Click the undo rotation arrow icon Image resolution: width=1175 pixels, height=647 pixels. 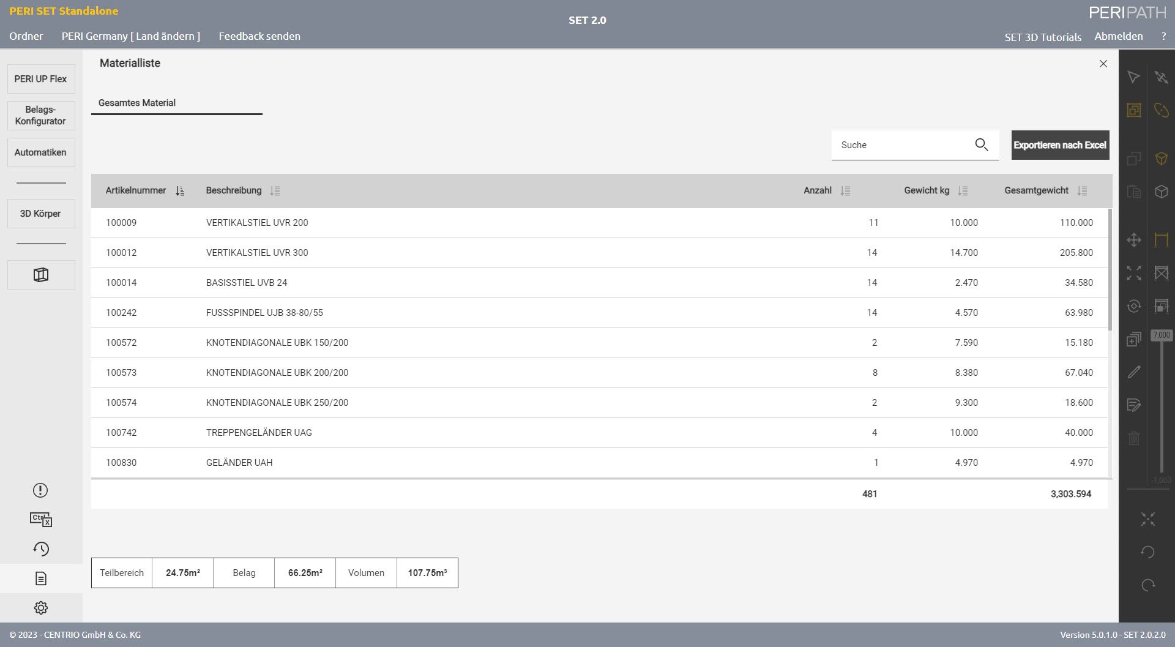(1147, 553)
